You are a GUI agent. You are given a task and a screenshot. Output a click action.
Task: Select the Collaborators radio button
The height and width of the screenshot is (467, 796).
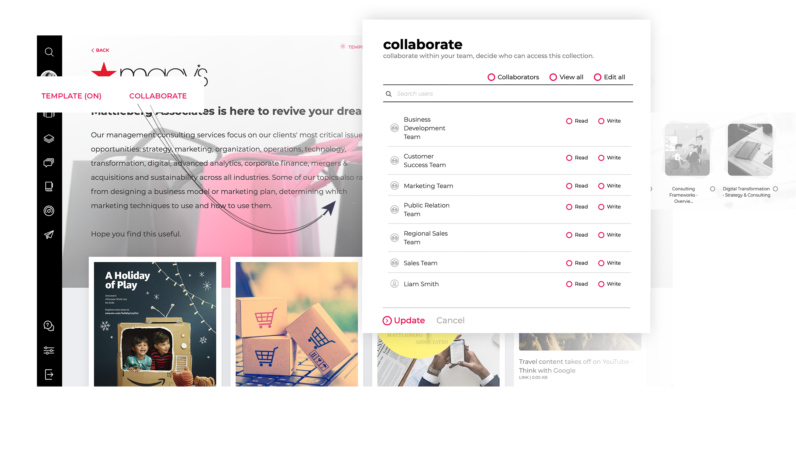492,77
